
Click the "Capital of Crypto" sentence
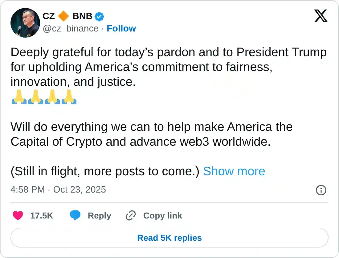pyautogui.click(x=140, y=142)
